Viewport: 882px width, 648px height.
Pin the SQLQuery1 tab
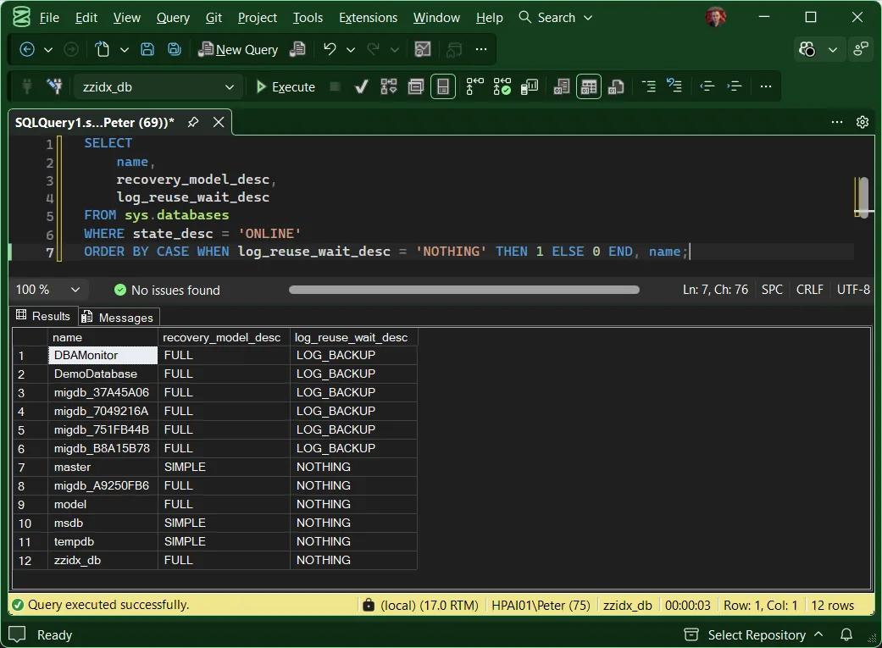193,122
